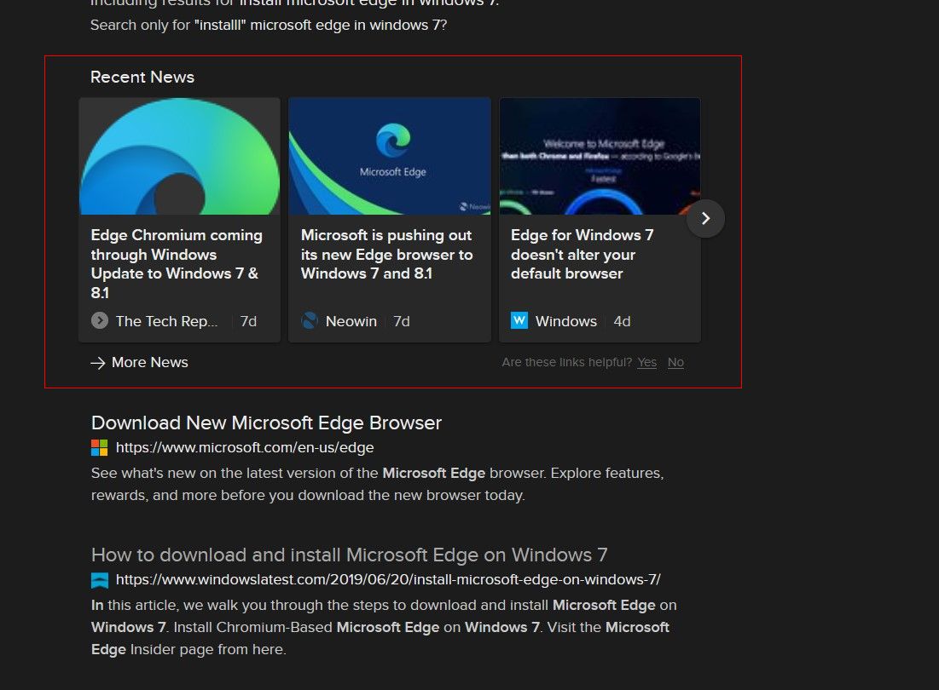Viewport: 939px width, 690px height.
Task: Click the More News arrow icon
Action: coord(97,362)
